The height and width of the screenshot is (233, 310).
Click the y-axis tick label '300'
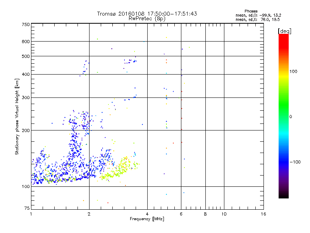pos(26,98)
